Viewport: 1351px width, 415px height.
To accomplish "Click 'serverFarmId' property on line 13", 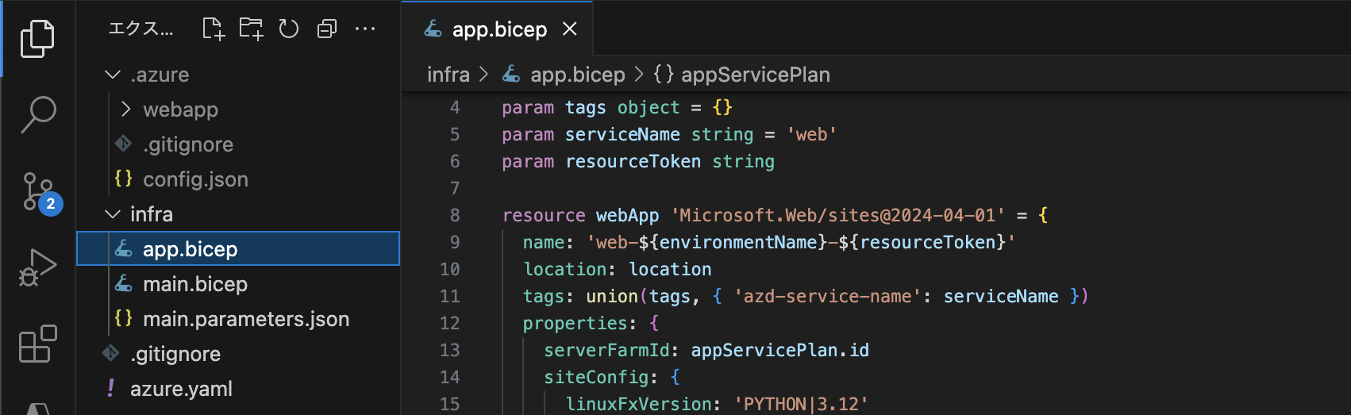I will (606, 350).
